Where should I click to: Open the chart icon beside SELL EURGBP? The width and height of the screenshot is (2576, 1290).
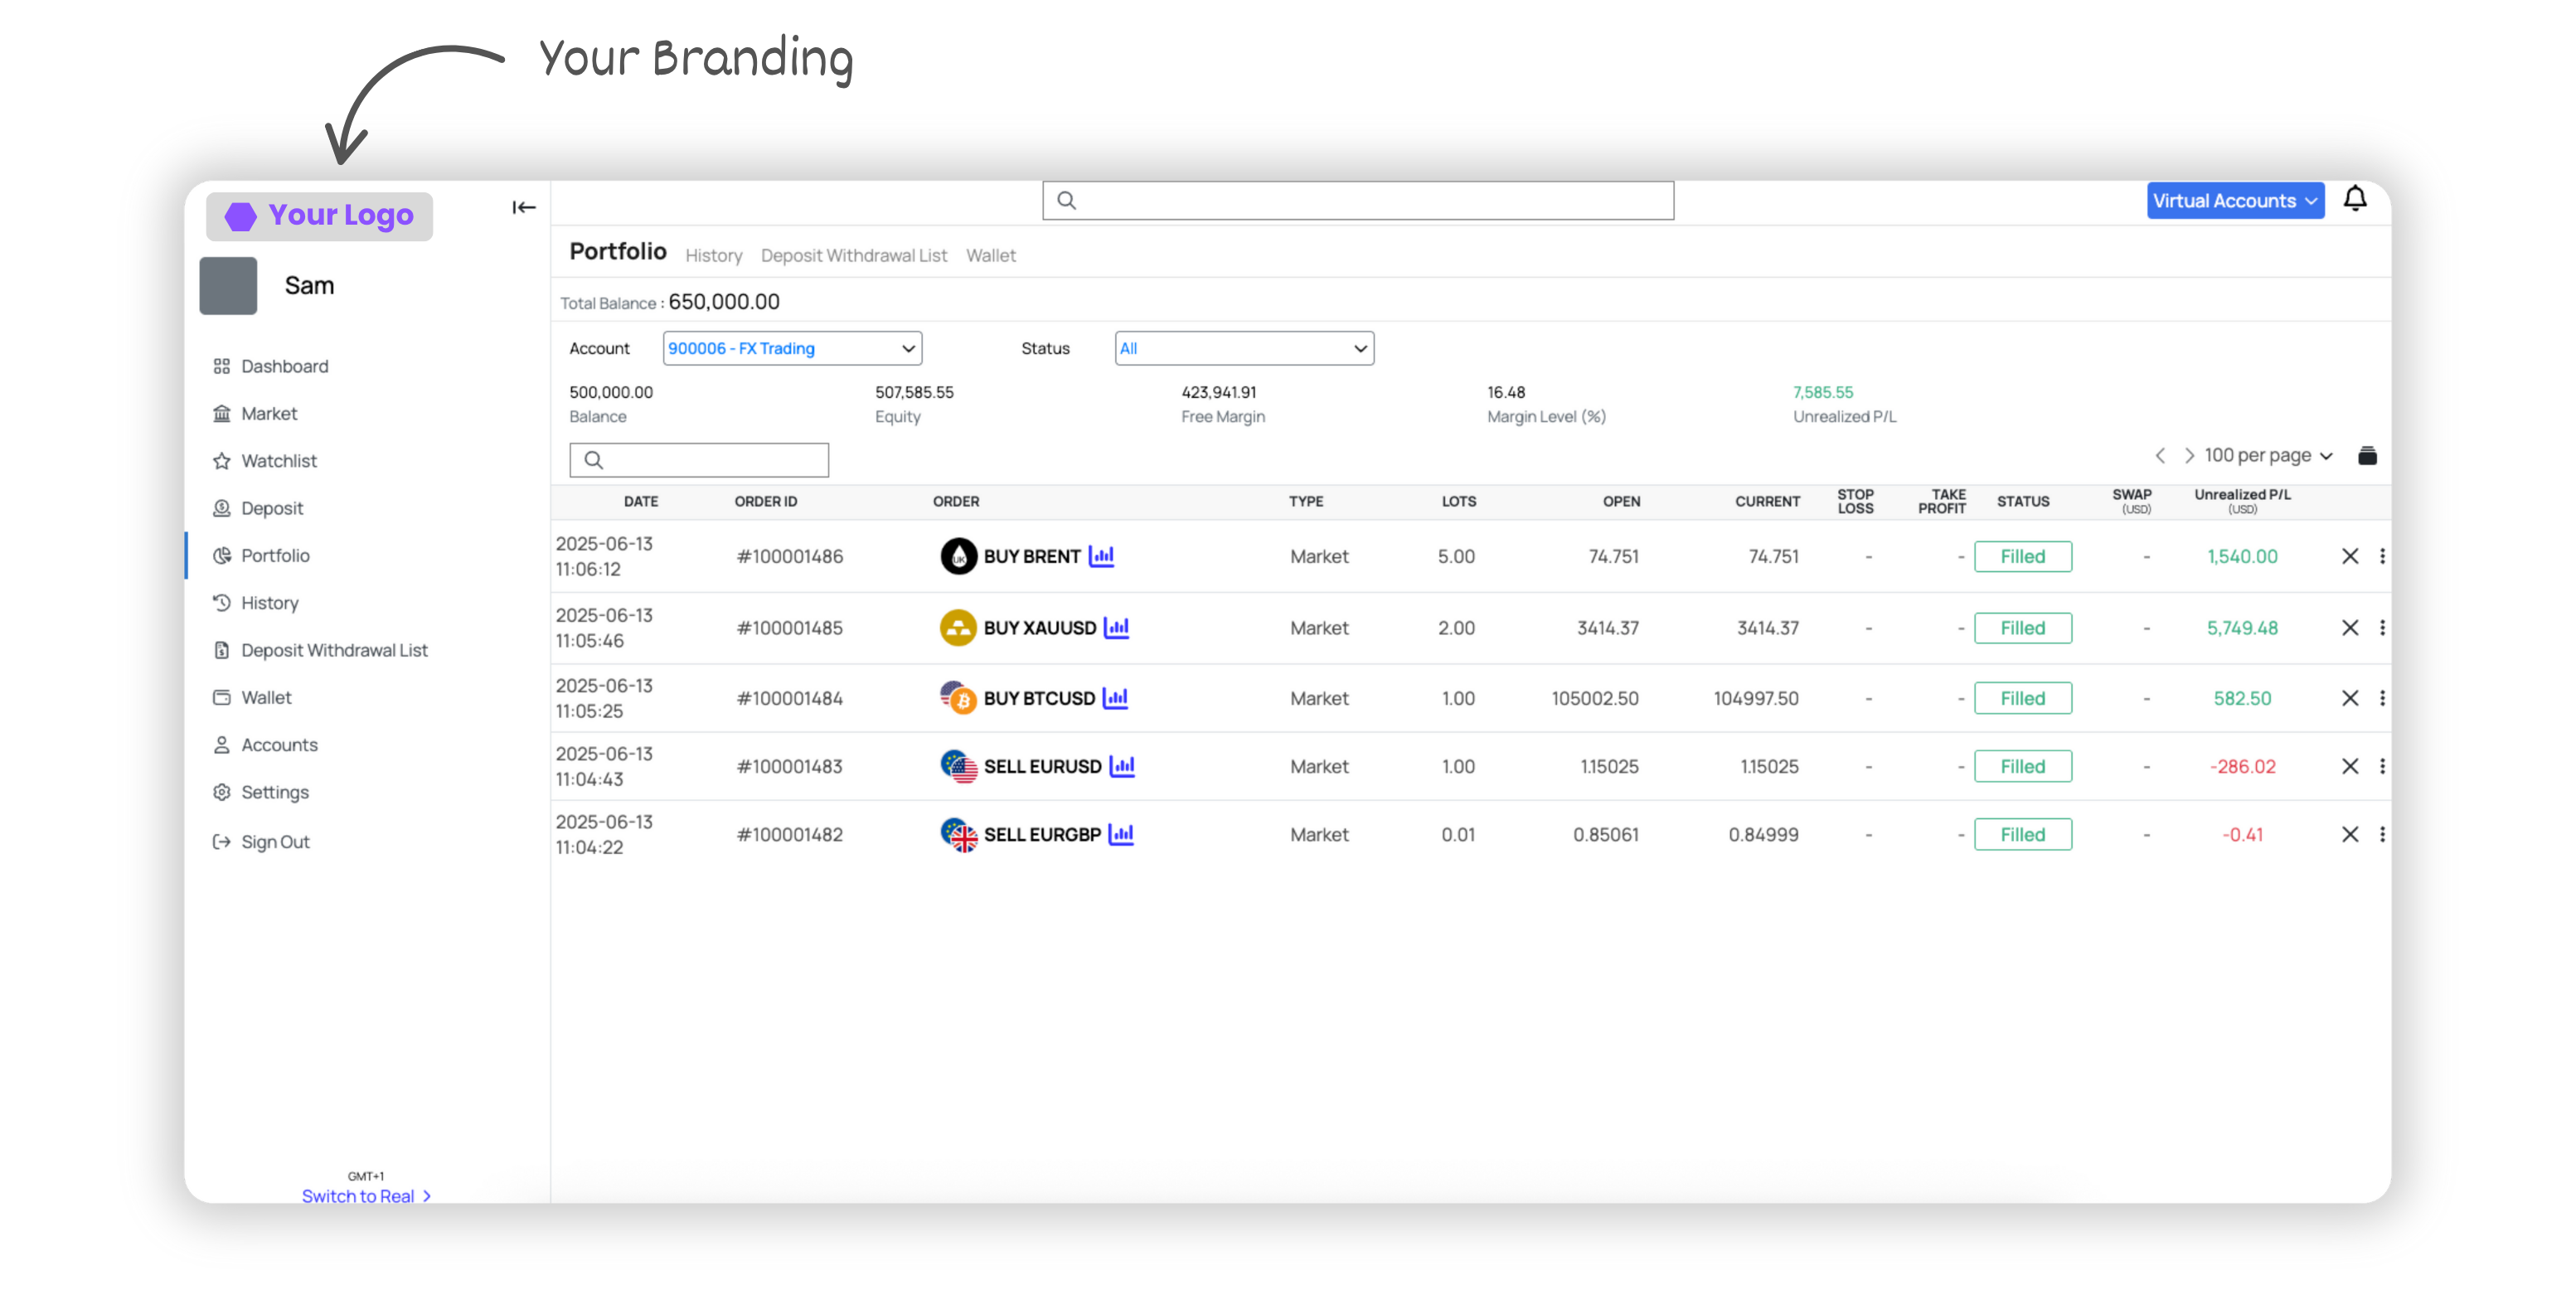pos(1121,834)
